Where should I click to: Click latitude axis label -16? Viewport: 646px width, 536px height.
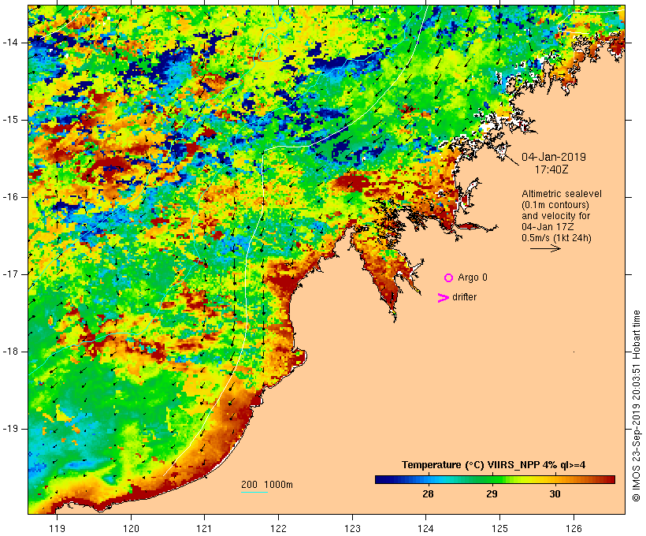pos(10,197)
